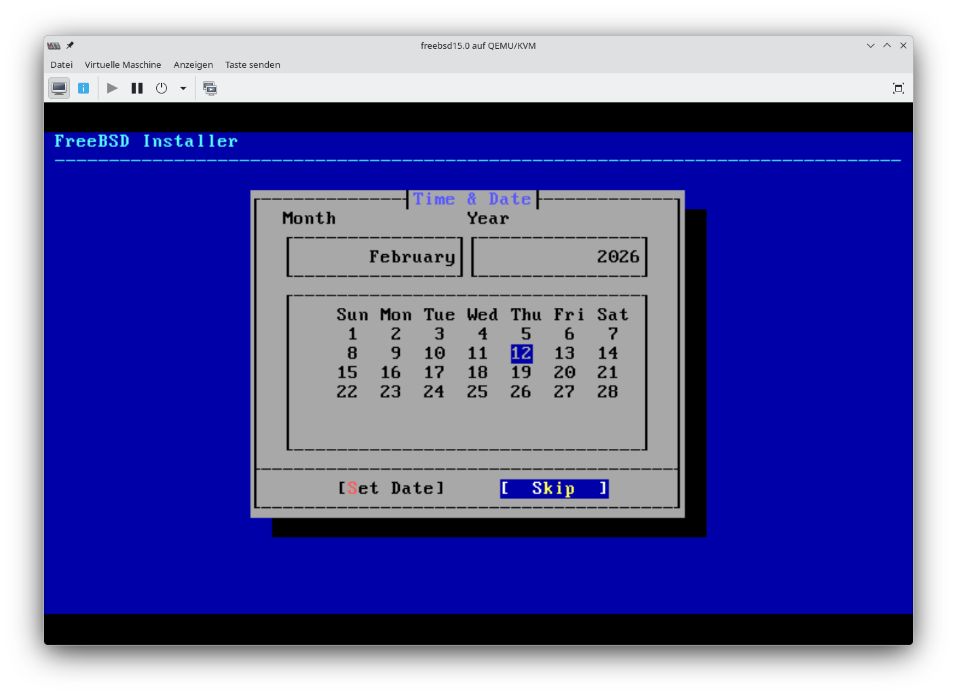Select day 25 in the calendar

(478, 392)
